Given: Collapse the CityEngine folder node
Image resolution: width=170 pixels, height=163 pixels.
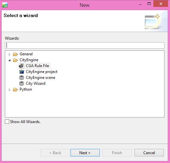Looking at the screenshot, I should pos(9,60).
